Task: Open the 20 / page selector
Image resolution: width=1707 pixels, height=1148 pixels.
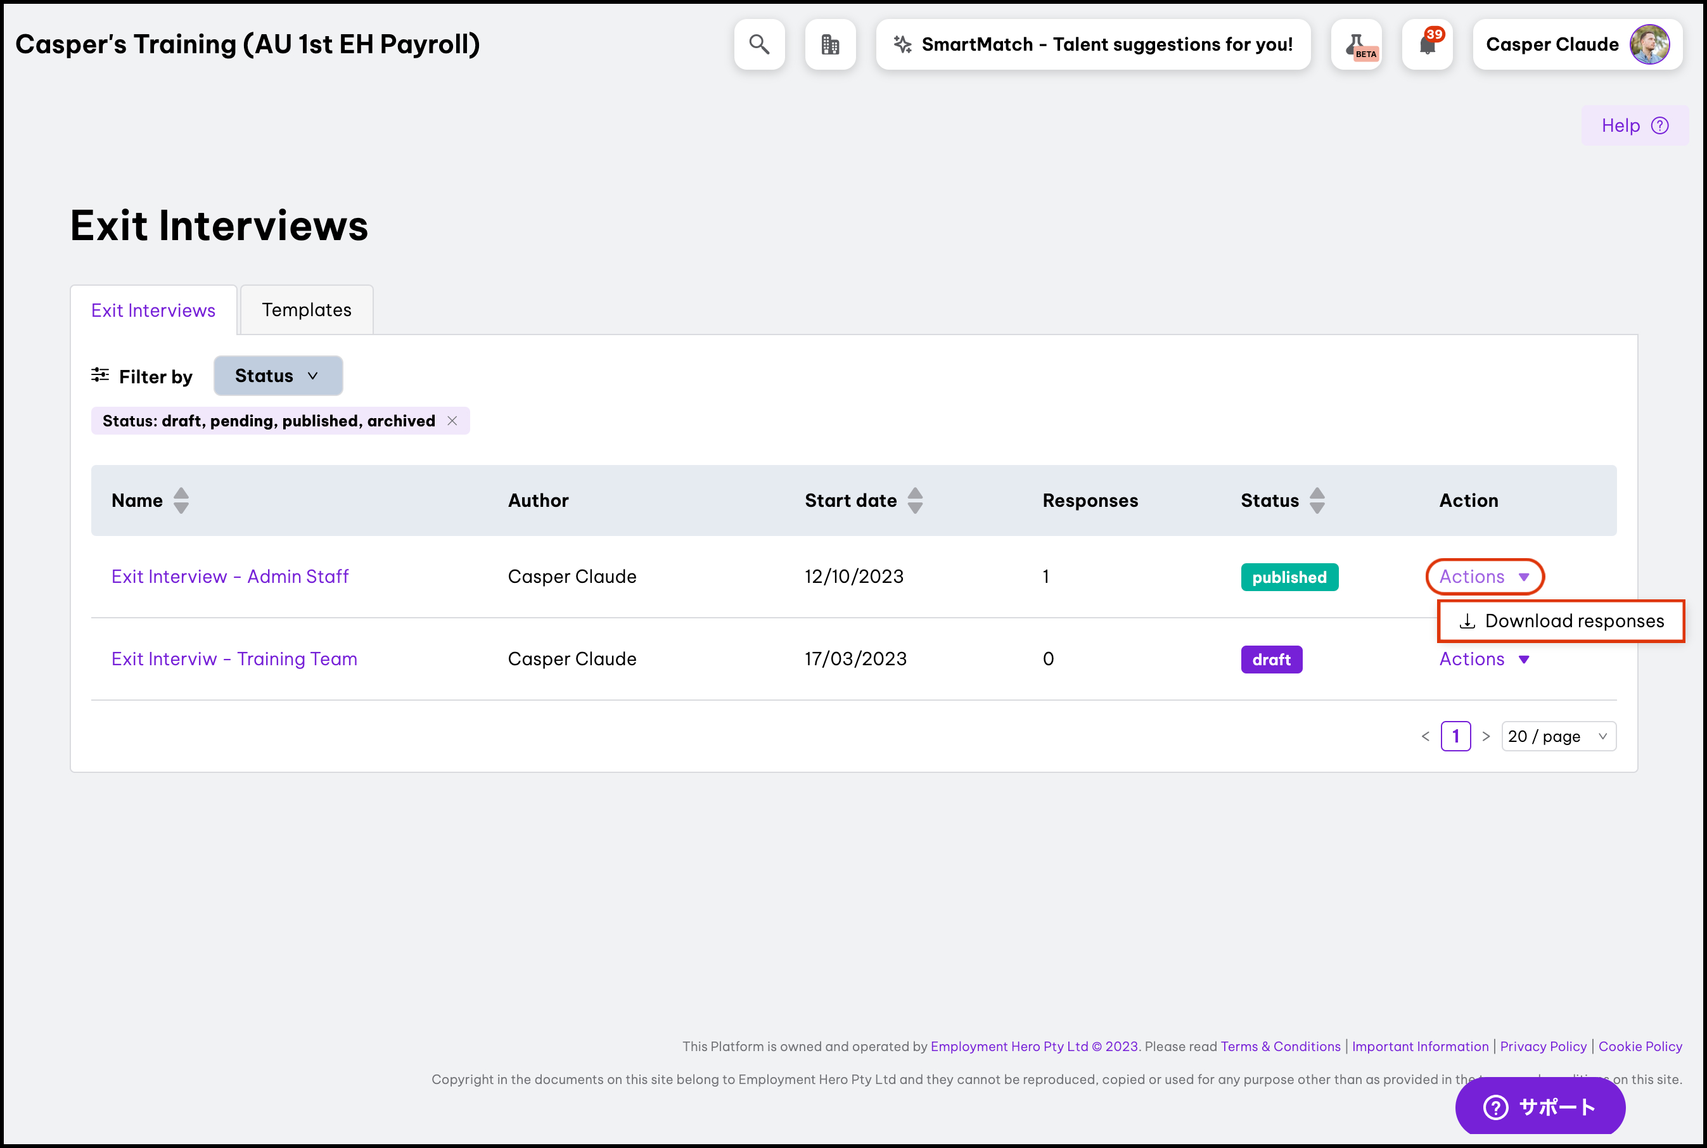Action: 1557,737
